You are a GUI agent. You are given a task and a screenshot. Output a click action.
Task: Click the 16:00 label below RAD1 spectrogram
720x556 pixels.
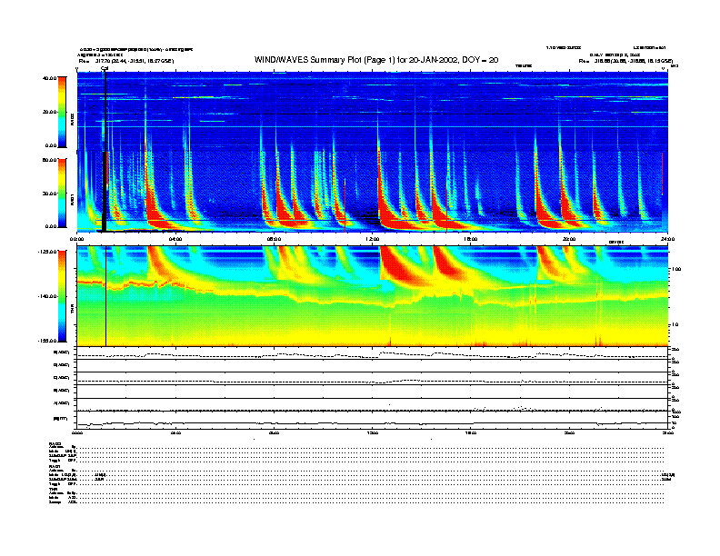[x=471, y=239]
